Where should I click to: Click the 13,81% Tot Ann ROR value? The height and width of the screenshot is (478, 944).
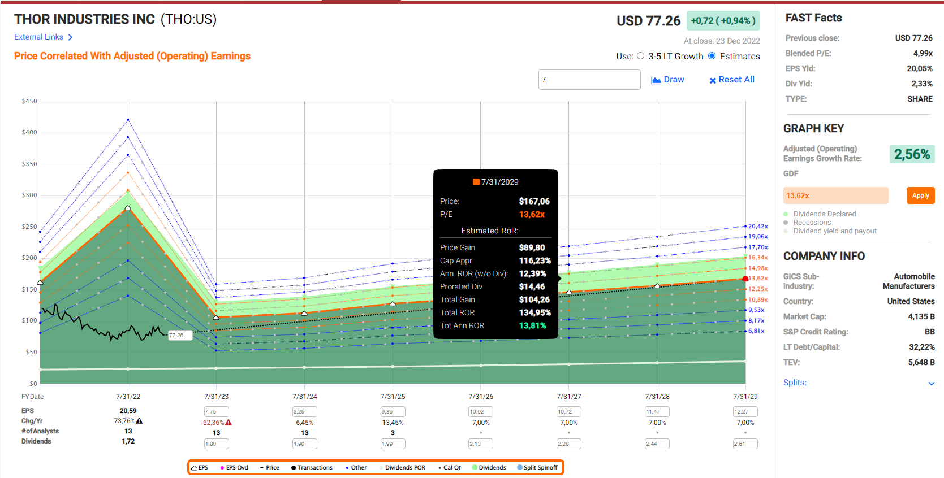tap(533, 326)
